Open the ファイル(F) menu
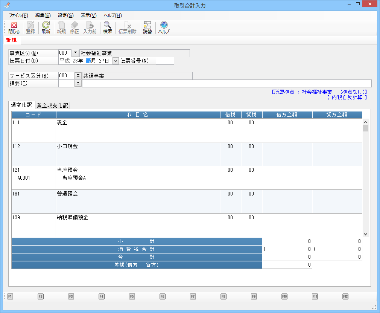The height and width of the screenshot is (313, 380). tap(18, 15)
